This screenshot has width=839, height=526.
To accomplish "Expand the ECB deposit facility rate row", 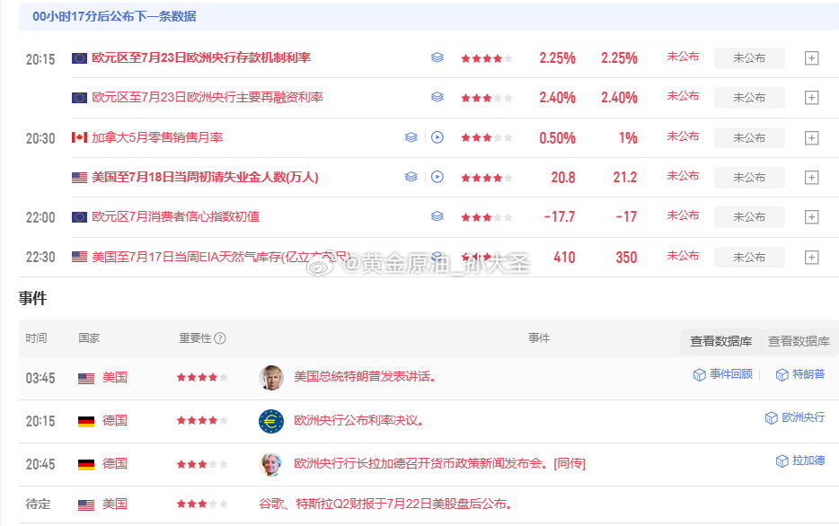I will pyautogui.click(x=812, y=58).
